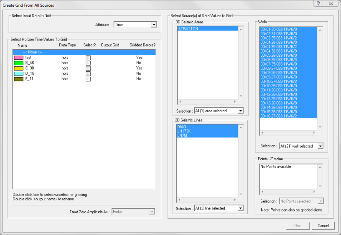
Task: Click the Cancel button
Action: click(323, 225)
